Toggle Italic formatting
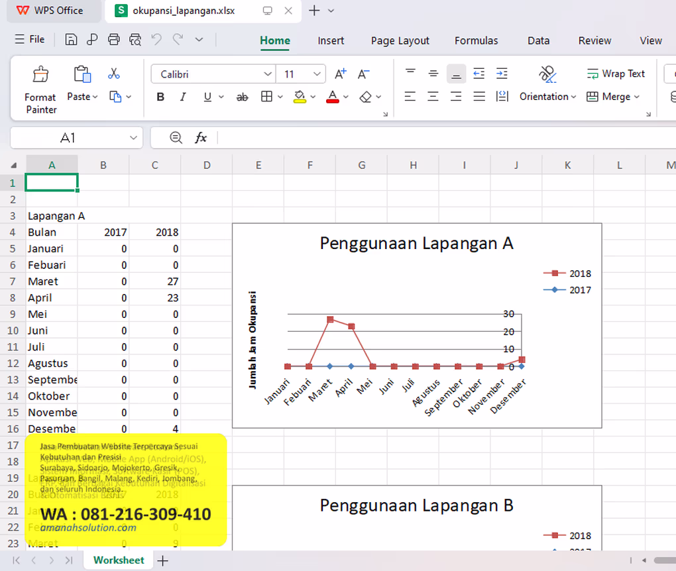This screenshot has height=571, width=676. click(x=183, y=97)
